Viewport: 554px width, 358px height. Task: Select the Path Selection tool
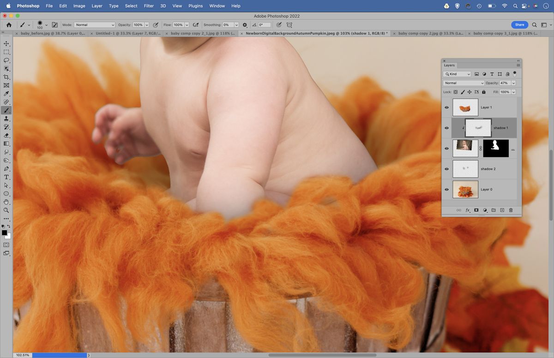6,185
